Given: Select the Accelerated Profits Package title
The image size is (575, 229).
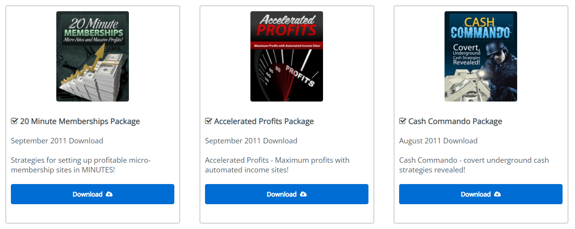Looking at the screenshot, I should coord(264,121).
